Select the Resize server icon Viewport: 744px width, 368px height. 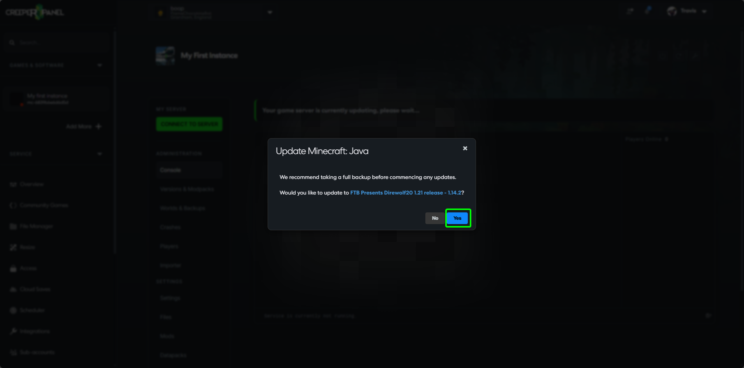coord(13,247)
